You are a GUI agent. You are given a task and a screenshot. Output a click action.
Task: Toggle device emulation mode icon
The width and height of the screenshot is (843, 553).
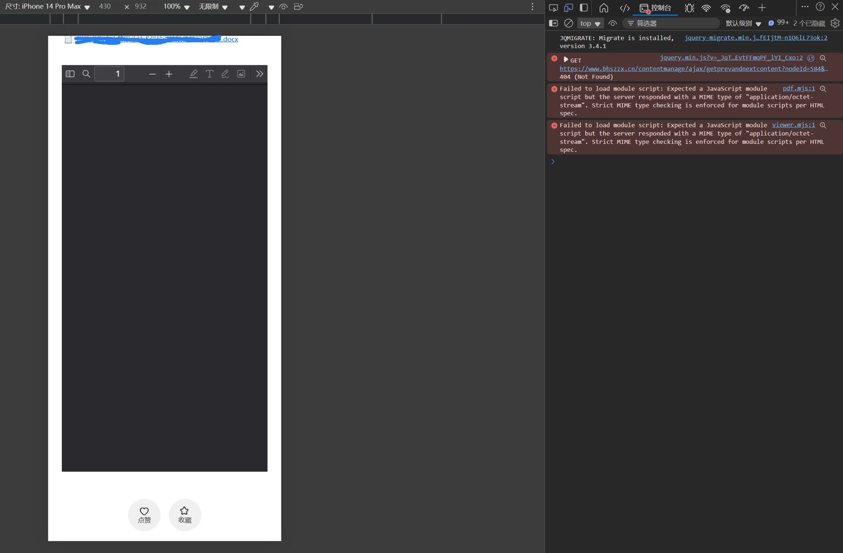pos(568,8)
